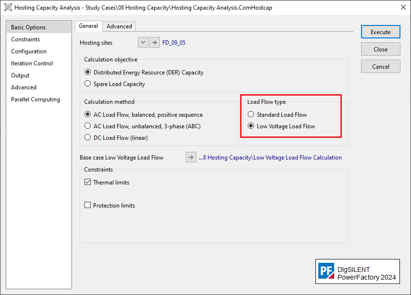Image resolution: width=411 pixels, height=295 pixels.
Task: Click the Execute button
Action: 381,32
